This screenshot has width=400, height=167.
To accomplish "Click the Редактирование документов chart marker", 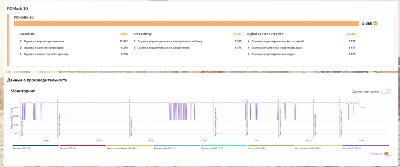I will 216,122.
